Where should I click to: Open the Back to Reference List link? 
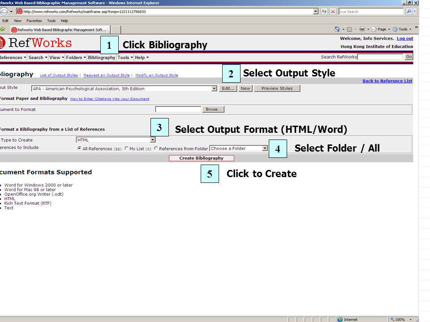[387, 81]
